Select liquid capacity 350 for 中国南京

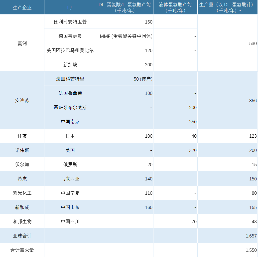175,122
